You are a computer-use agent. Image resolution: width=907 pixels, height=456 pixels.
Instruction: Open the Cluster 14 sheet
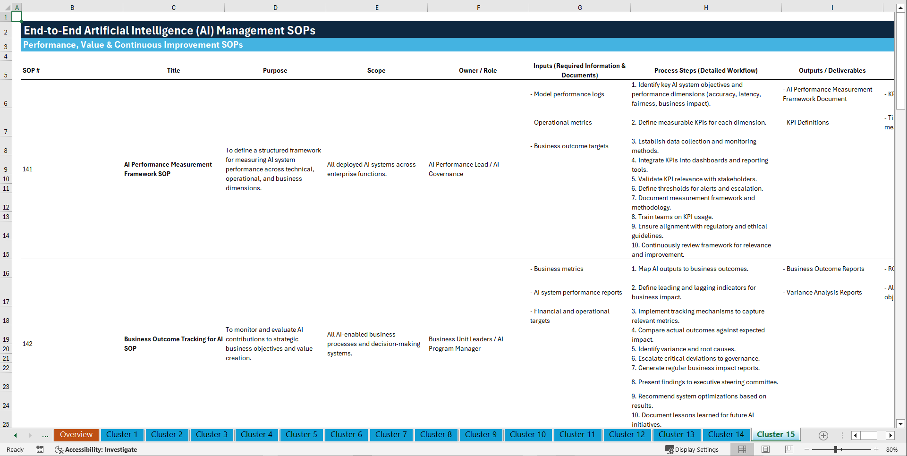pos(726,435)
